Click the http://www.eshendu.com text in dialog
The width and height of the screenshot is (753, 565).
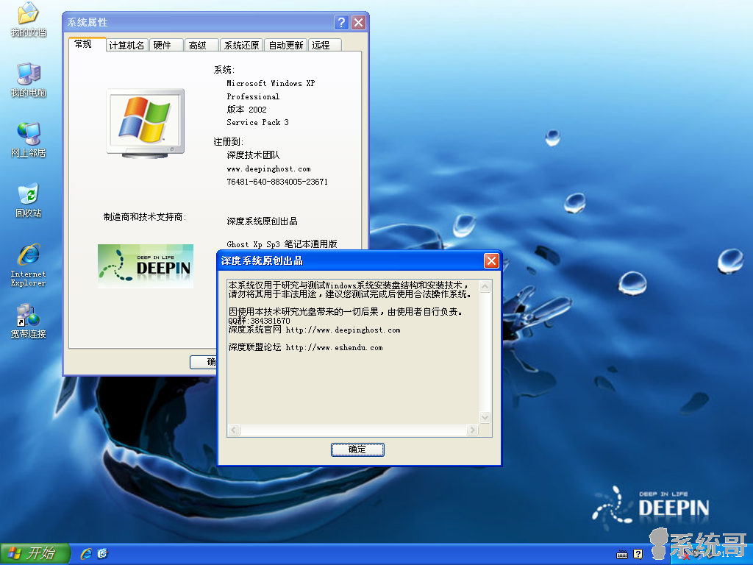click(335, 348)
